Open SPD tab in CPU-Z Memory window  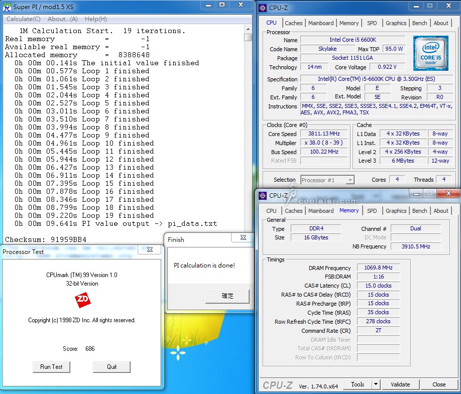(x=372, y=211)
